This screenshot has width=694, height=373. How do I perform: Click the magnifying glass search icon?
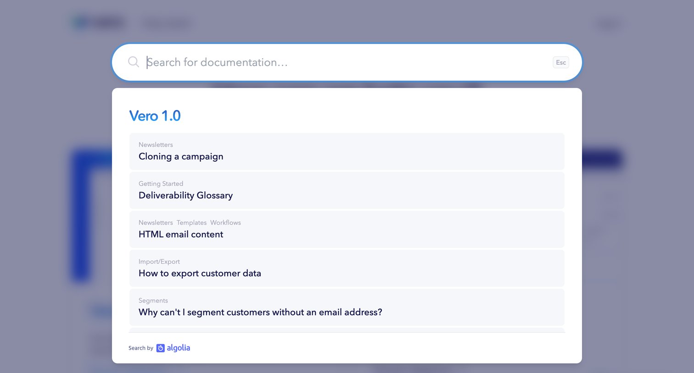click(134, 62)
